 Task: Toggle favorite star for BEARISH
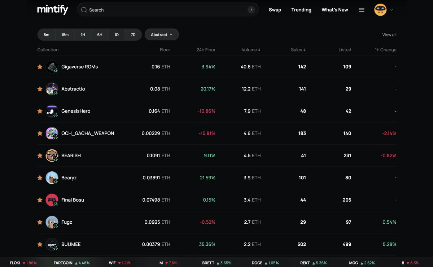pyautogui.click(x=40, y=156)
